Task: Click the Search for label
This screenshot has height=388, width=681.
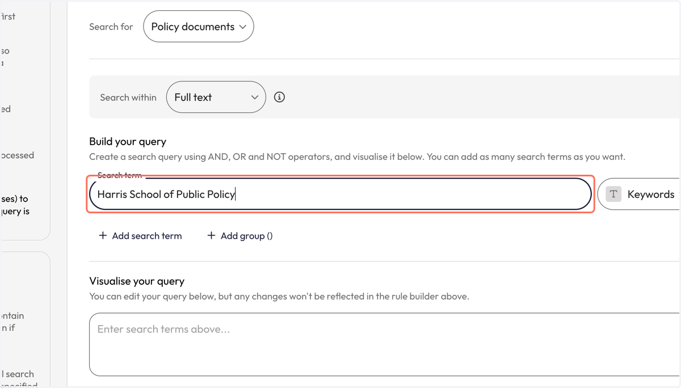Action: (x=111, y=27)
